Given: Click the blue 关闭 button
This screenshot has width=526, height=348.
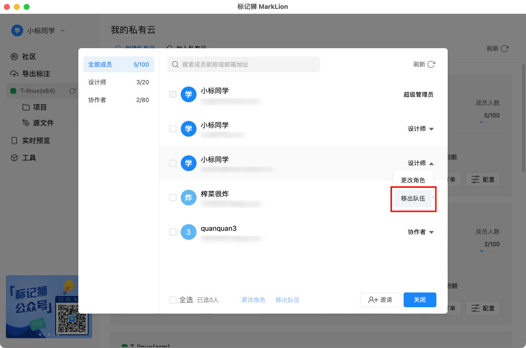Looking at the screenshot, I should (420, 300).
